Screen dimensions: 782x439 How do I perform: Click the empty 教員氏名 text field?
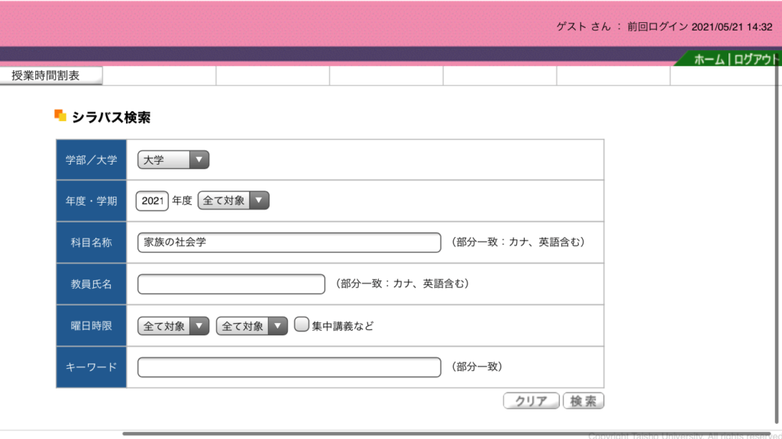pyautogui.click(x=231, y=284)
